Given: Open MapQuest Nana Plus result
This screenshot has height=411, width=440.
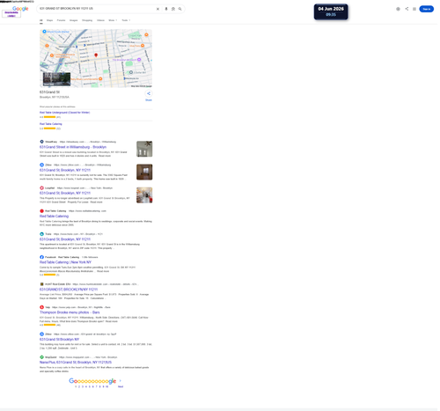Looking at the screenshot, I should pos(76,363).
